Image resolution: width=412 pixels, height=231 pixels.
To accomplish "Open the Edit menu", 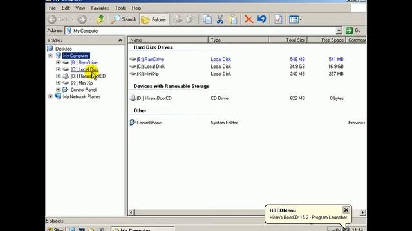I will click(66, 8).
